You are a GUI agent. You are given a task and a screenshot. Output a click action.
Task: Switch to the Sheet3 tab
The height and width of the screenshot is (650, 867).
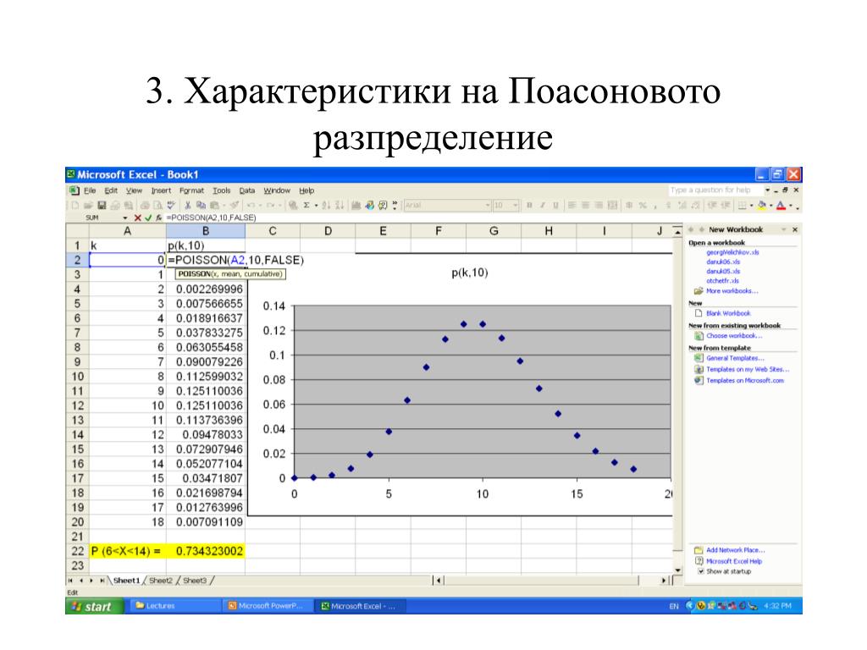(x=195, y=581)
